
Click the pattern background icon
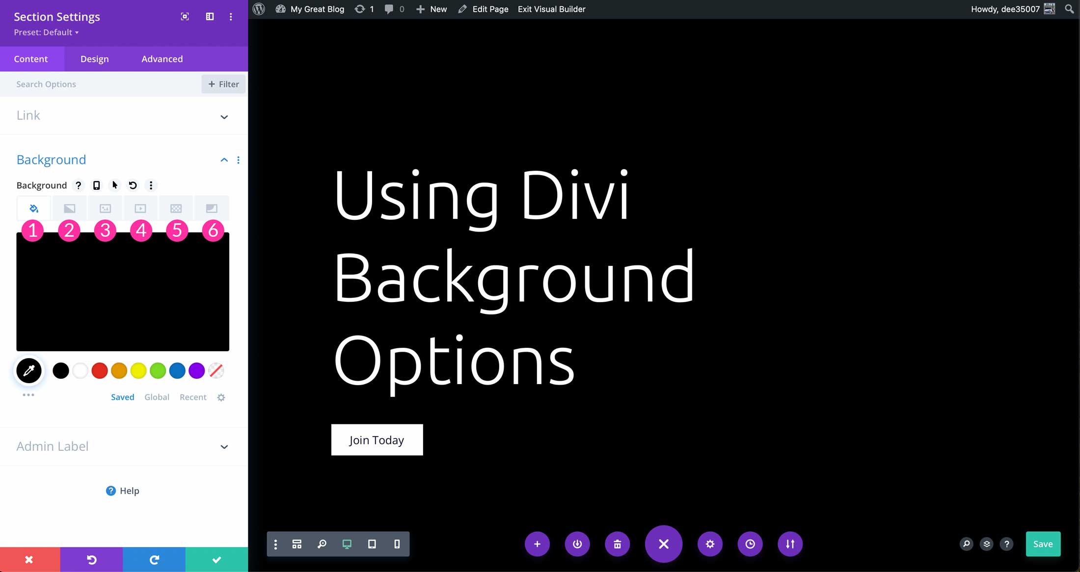[x=176, y=208]
